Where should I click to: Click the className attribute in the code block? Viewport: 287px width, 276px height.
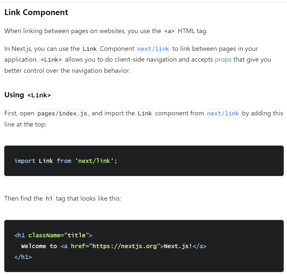[44, 235]
